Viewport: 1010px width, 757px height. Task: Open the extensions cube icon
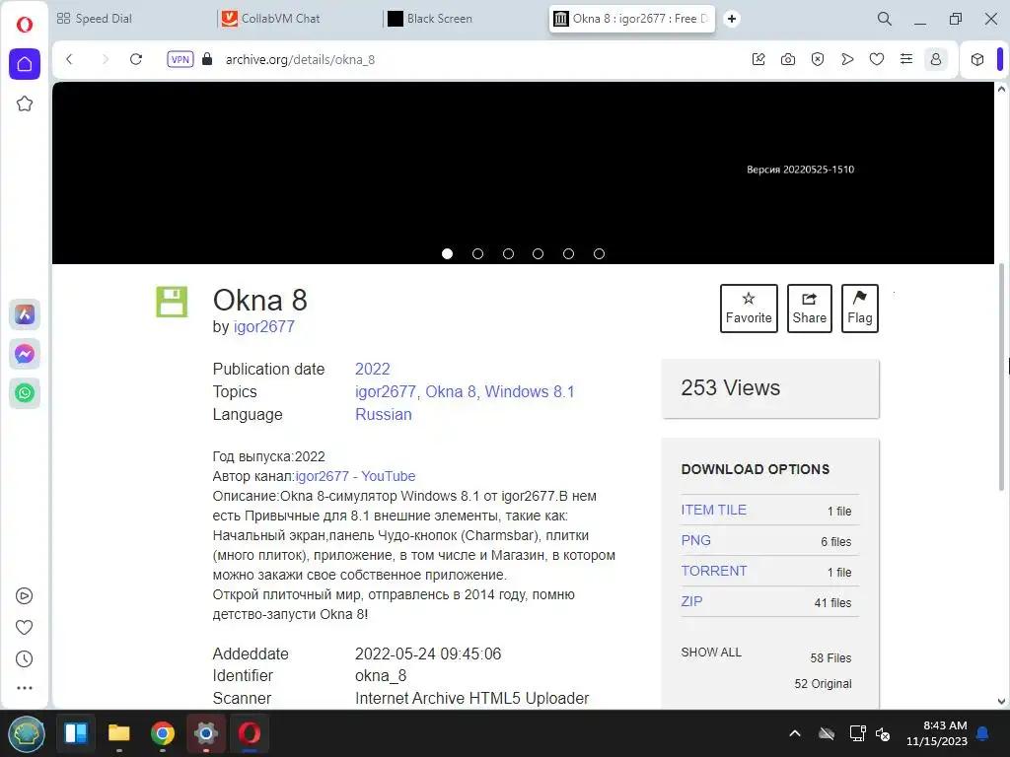click(977, 59)
